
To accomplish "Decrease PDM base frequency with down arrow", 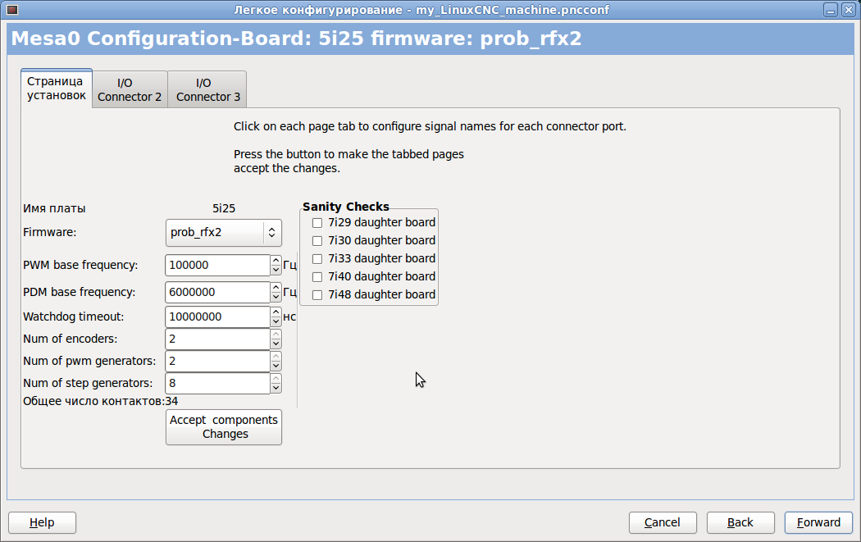I will tap(276, 297).
